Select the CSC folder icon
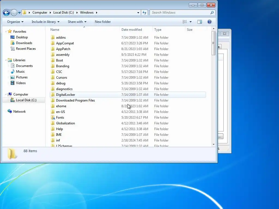The image size is (279, 209). (53, 72)
